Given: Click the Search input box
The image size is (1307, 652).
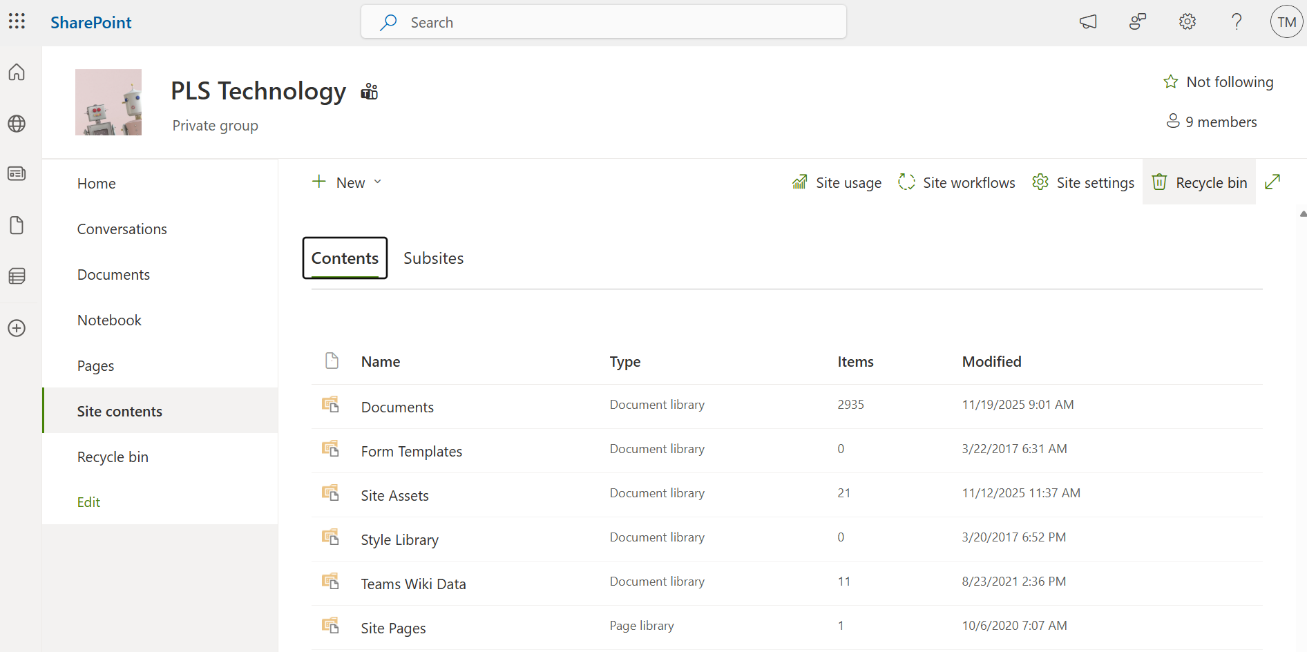Looking at the screenshot, I should click(603, 22).
